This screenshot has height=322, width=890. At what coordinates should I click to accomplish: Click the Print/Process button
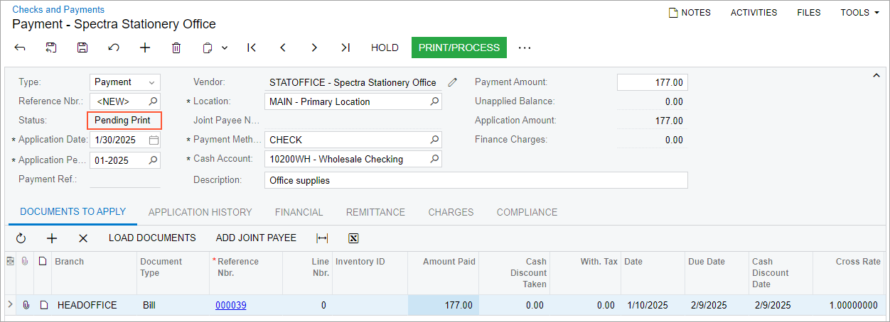(x=459, y=48)
